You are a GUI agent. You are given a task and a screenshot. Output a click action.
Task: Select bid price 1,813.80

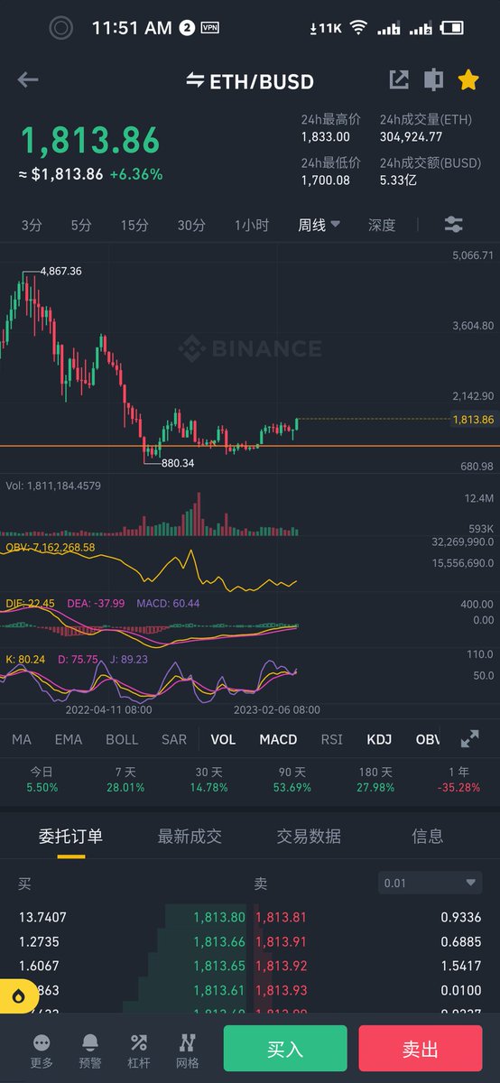[x=219, y=917]
